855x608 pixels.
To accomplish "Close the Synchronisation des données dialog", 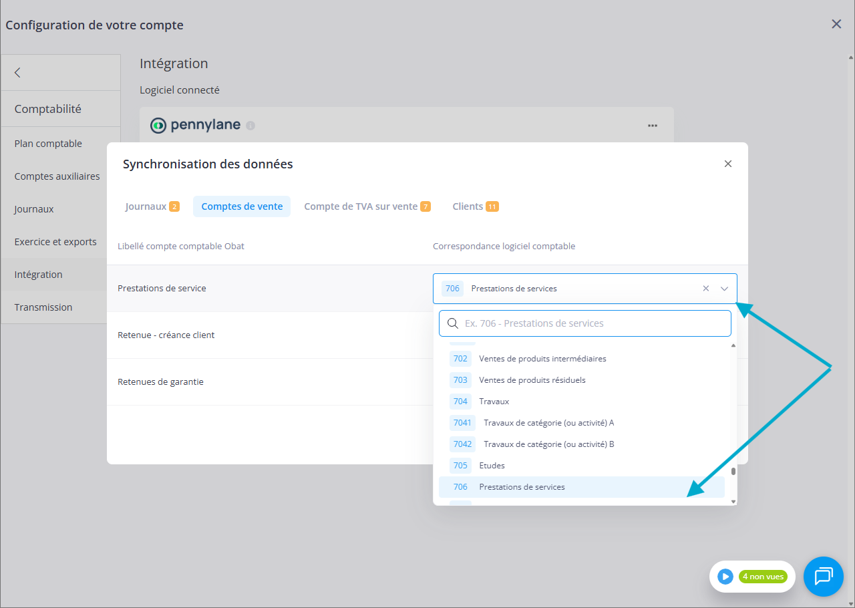I will (x=728, y=164).
